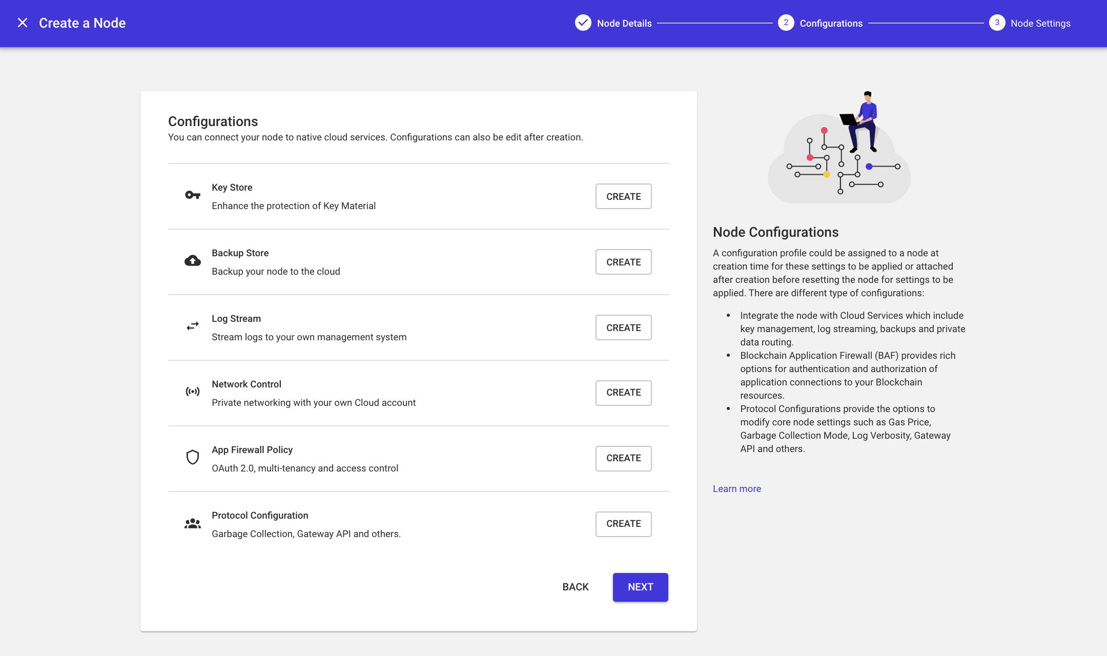Click the close X icon top left
Image resolution: width=1107 pixels, height=656 pixels.
coord(23,23)
